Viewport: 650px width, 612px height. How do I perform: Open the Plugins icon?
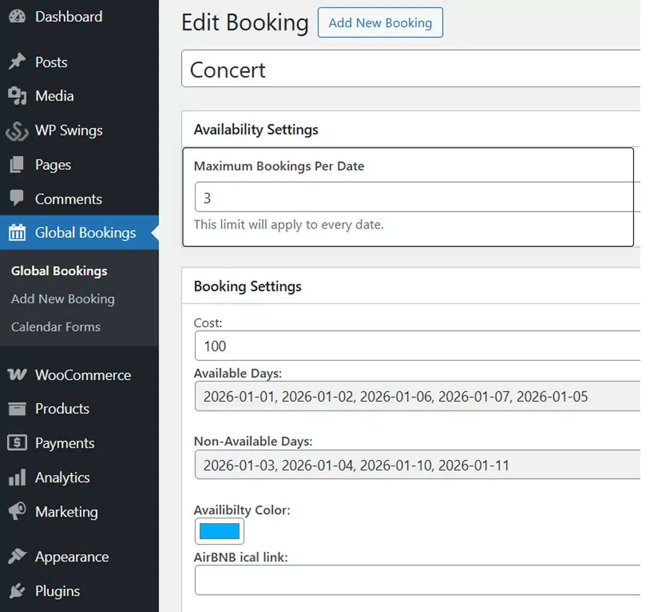tap(17, 591)
